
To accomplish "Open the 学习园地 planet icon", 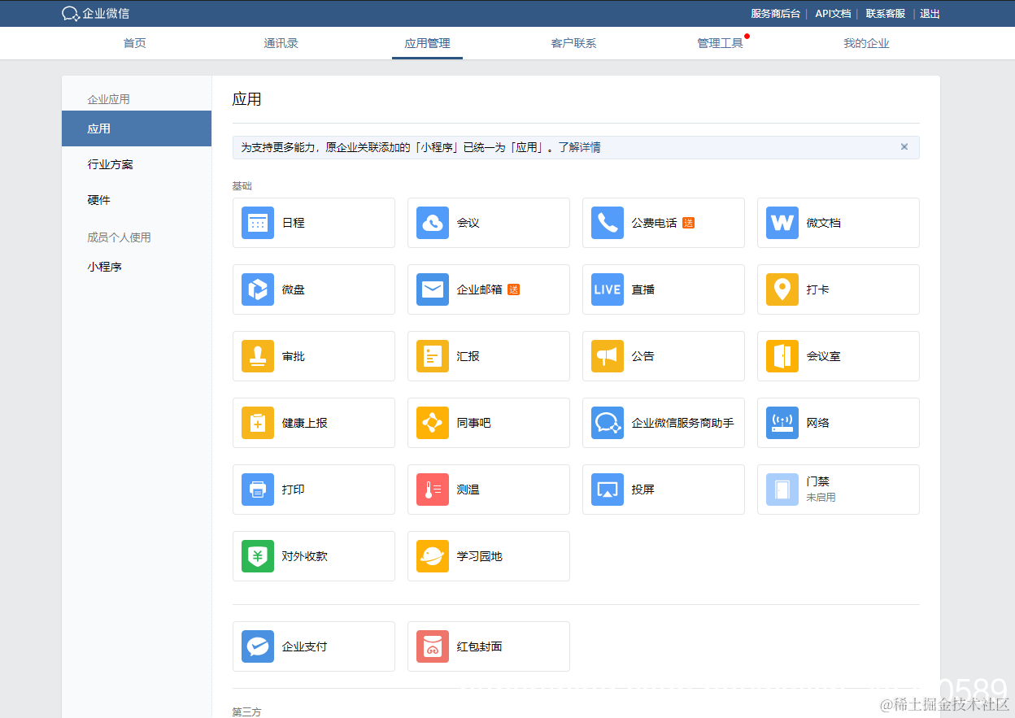I will point(433,556).
